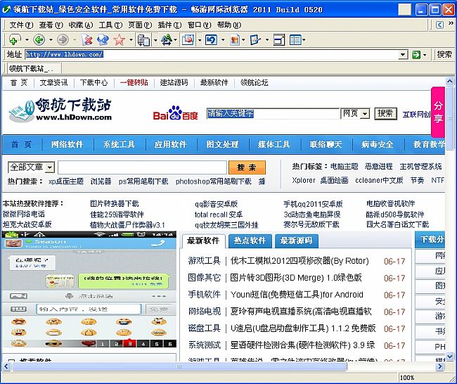Screen dimensions: 457x384
Task: Click the horizontal scrollbar thumb
Action: pos(179,366)
